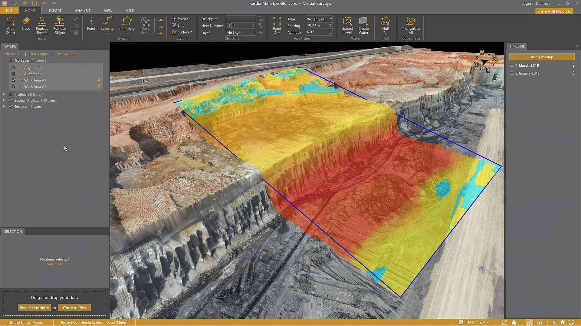Expand the Section Profiles group

4,101
